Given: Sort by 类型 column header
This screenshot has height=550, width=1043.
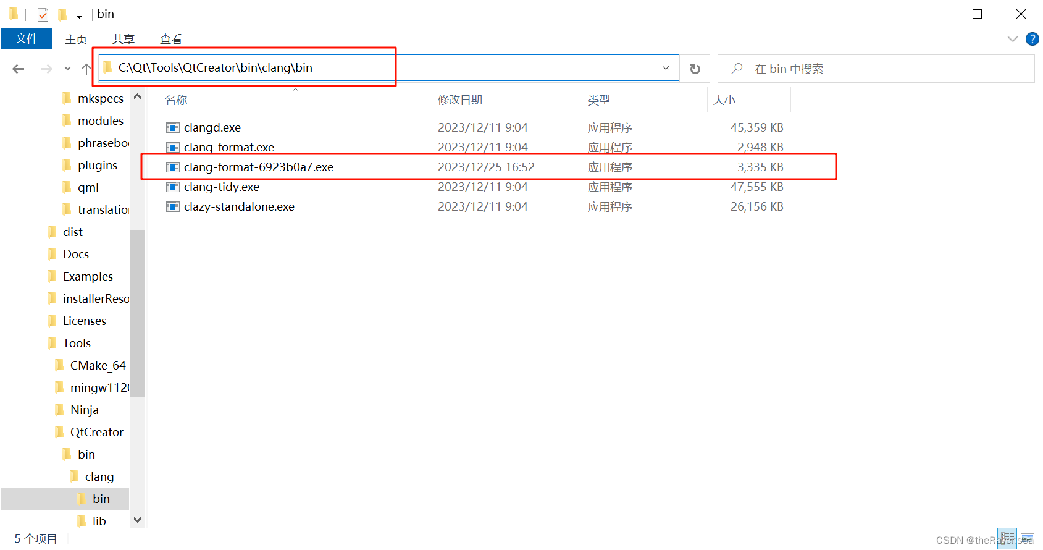Looking at the screenshot, I should (599, 100).
